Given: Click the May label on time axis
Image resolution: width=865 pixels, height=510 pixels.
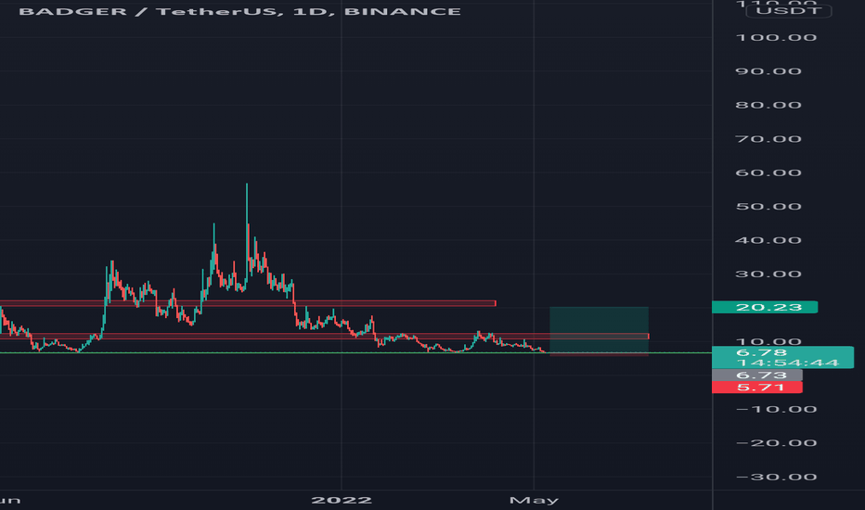Looking at the screenshot, I should click(534, 501).
